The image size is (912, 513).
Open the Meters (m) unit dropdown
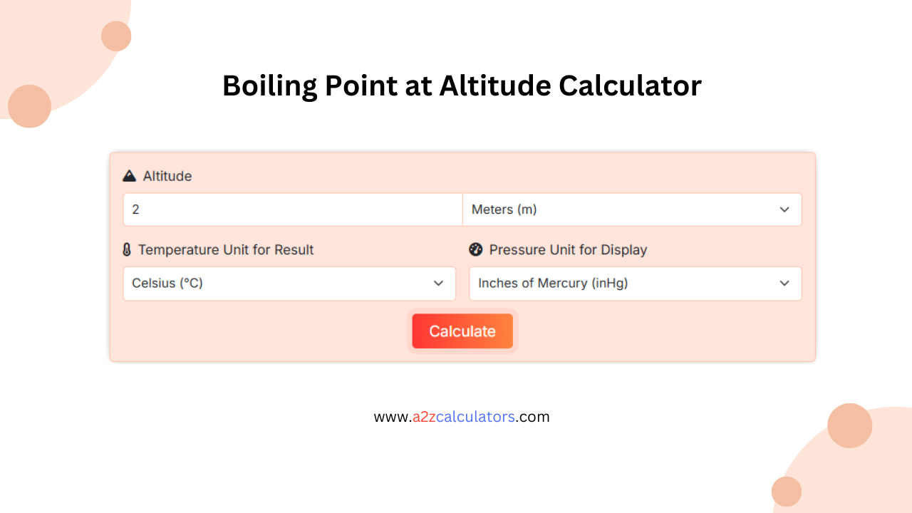click(632, 209)
